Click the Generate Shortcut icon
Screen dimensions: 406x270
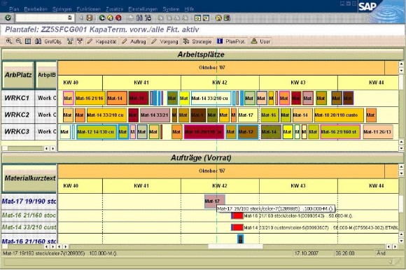(206, 18)
